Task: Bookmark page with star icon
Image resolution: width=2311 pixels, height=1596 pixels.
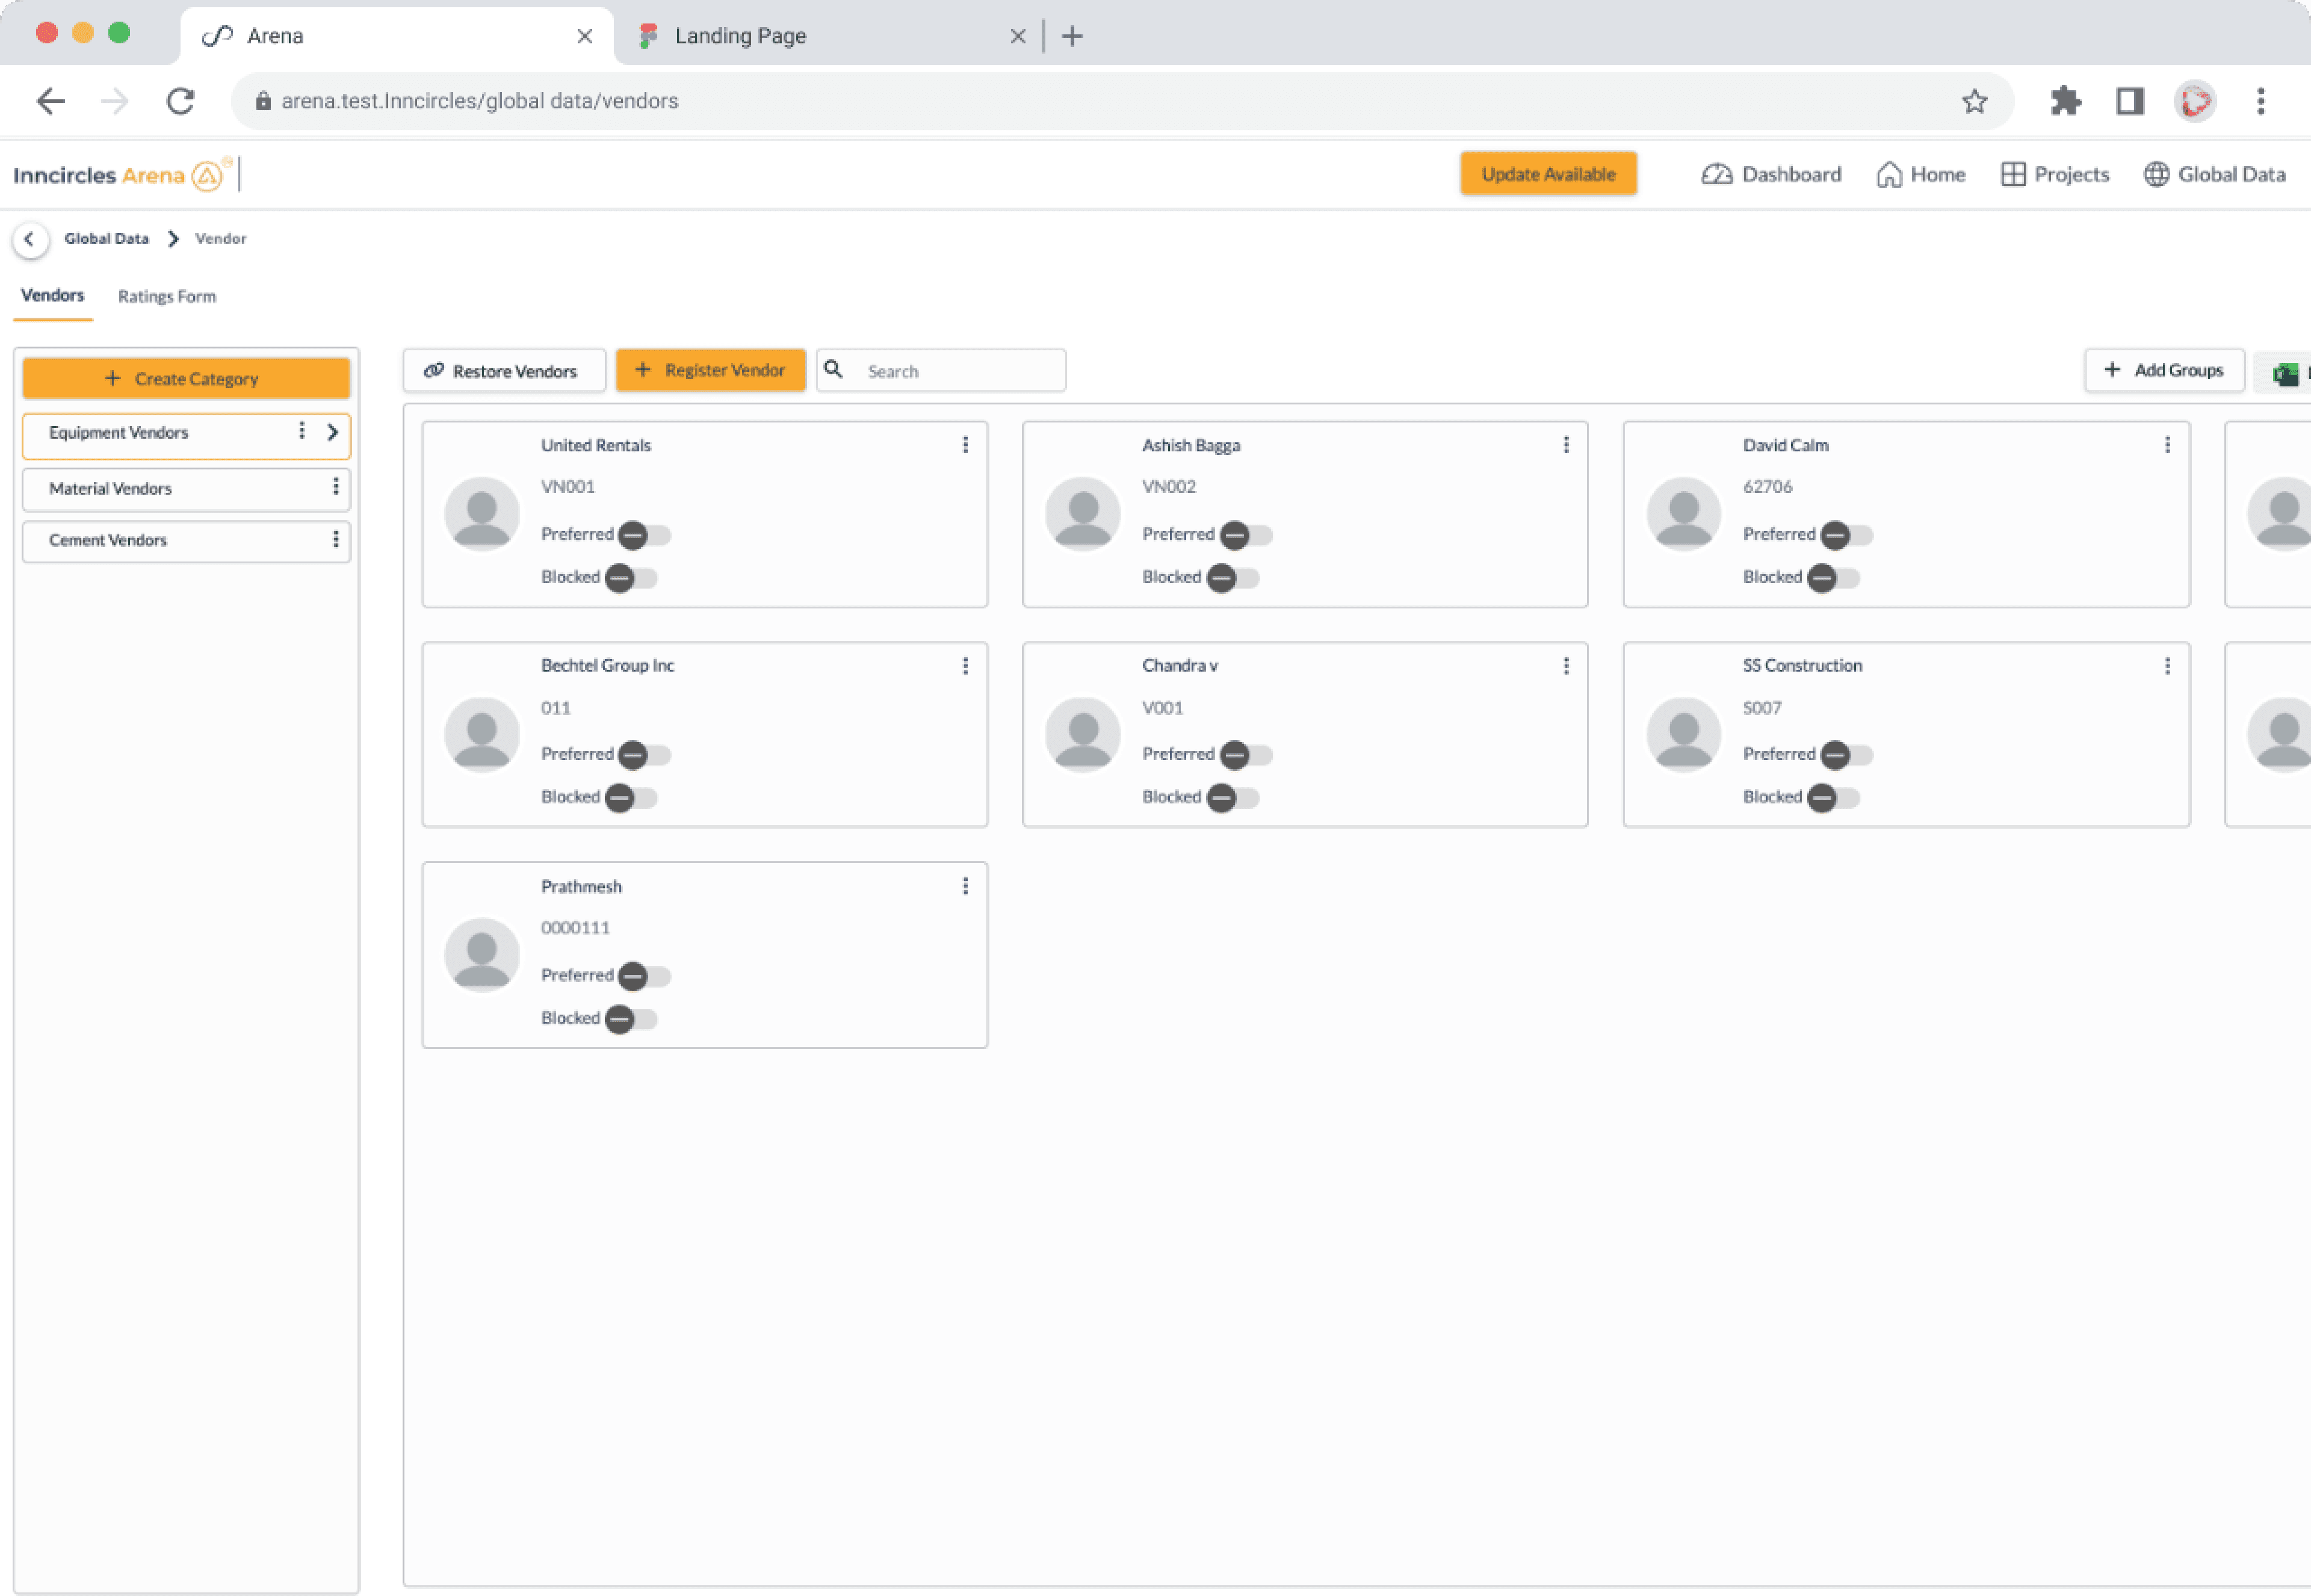Action: 1974,101
